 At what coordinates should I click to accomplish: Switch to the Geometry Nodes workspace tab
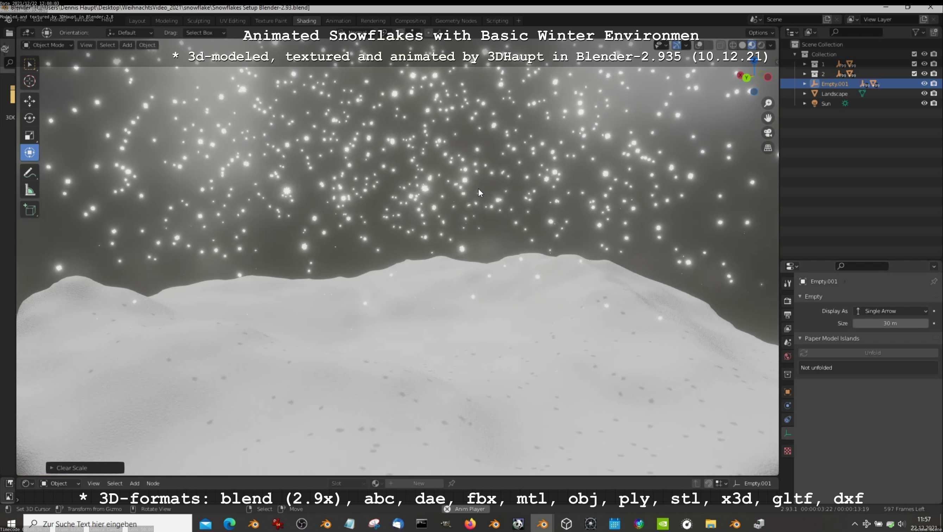456,21
